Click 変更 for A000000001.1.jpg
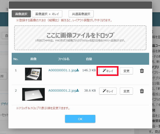Screen dimensions: 160x134 pyautogui.click(x=126, y=71)
